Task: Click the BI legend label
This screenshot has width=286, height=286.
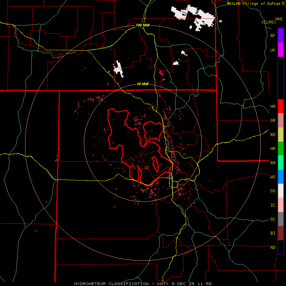Action: (273, 233)
